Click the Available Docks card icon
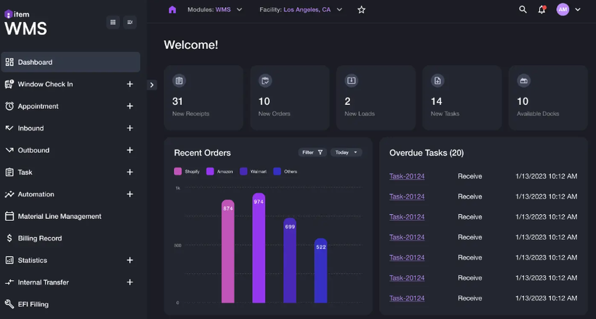This screenshot has height=319, width=596. point(523,80)
